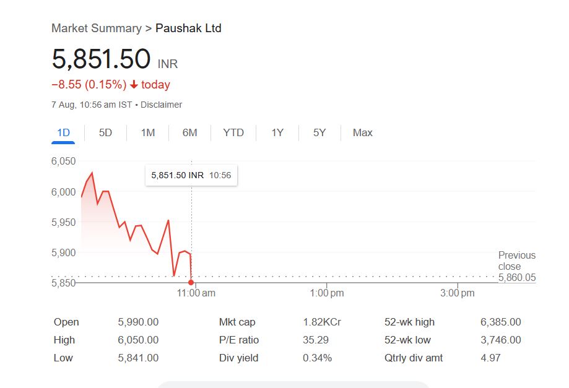Click the Market Summary breadcrumb link
The image size is (569, 388).
96,28
